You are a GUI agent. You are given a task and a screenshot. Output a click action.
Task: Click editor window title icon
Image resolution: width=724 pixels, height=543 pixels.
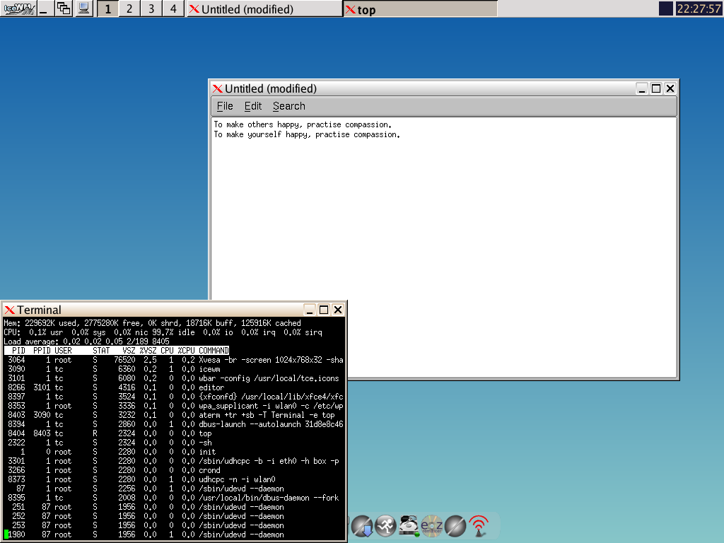[x=218, y=88]
